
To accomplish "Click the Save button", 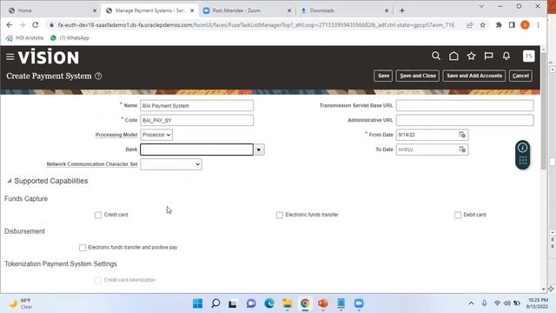I will click(x=383, y=76).
